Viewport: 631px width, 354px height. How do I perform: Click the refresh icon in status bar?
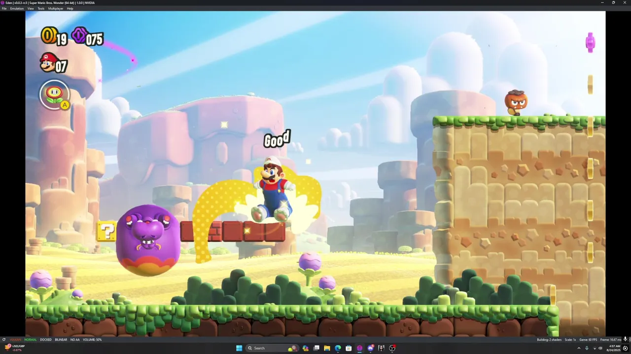pos(3,340)
